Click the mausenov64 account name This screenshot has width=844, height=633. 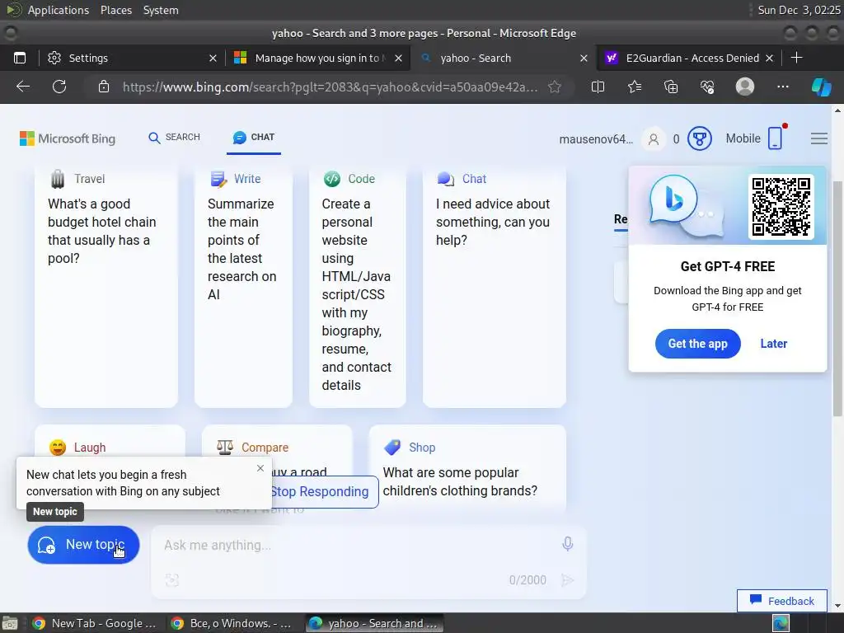point(596,139)
